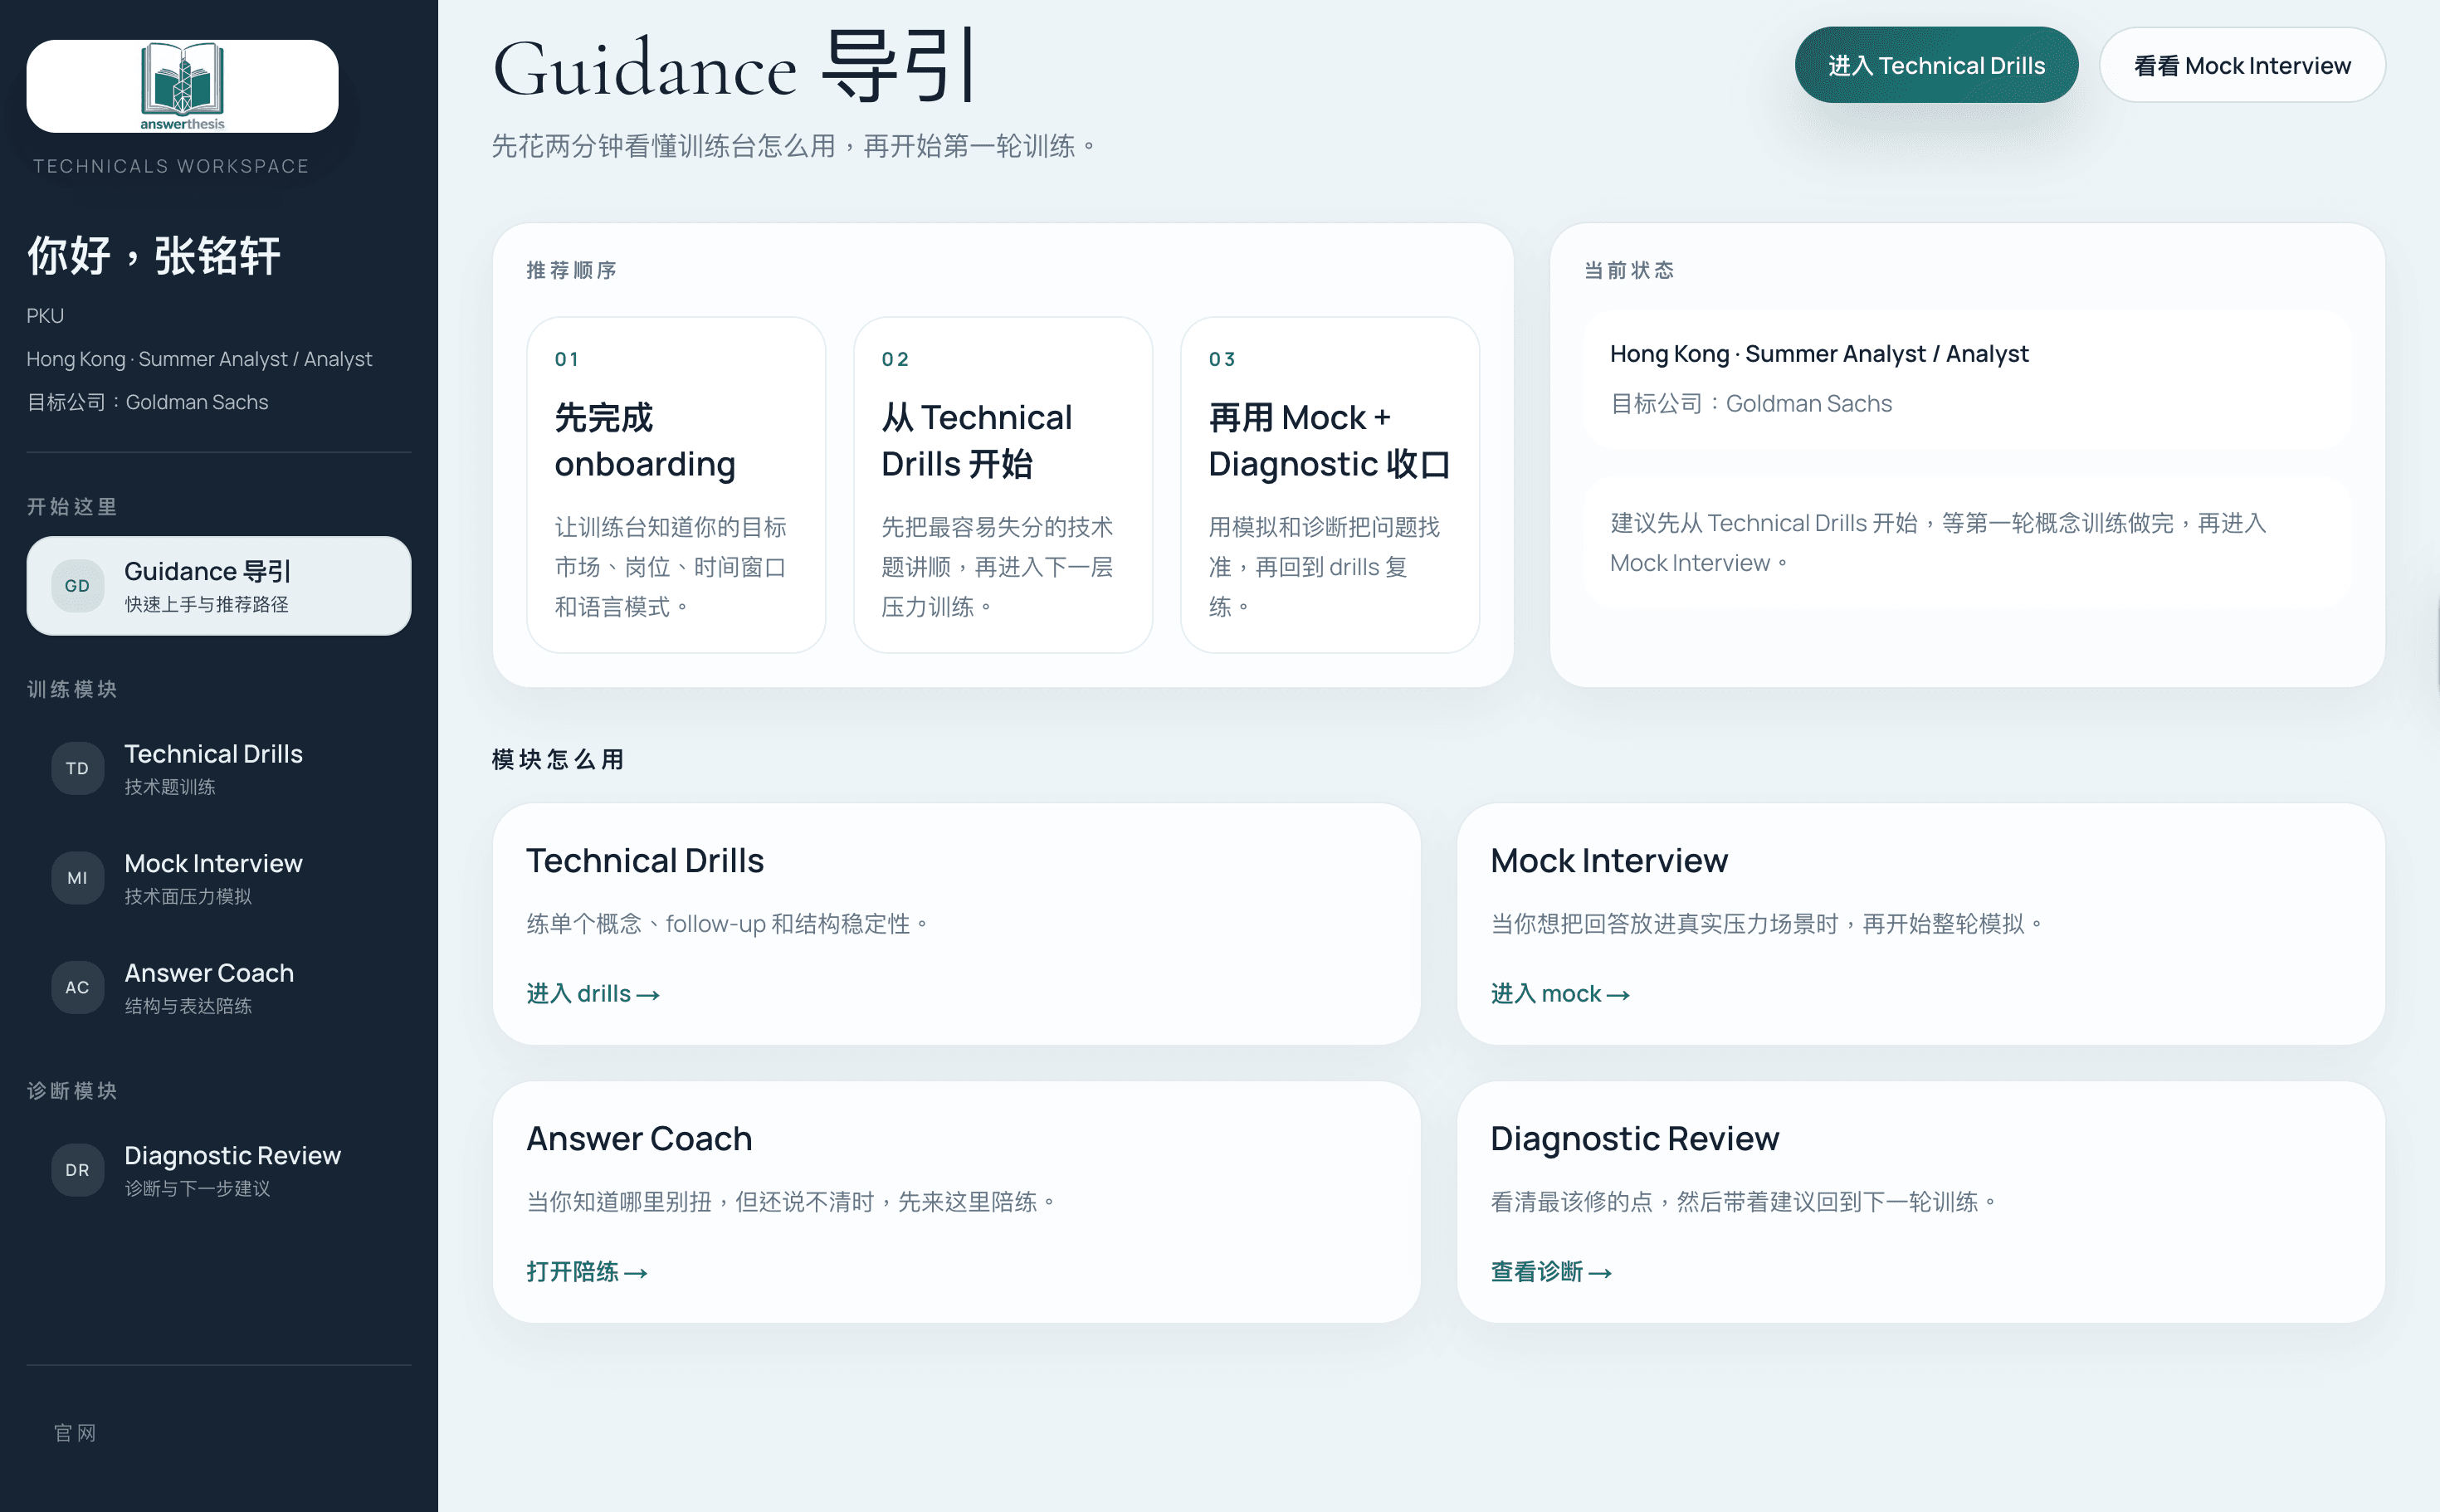
Task: Click the 02 从 Technical Drills 开始 card
Action: (x=1003, y=485)
